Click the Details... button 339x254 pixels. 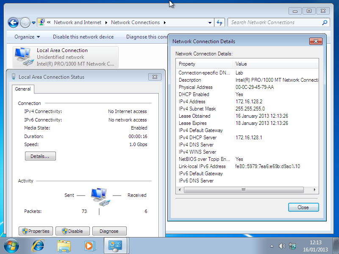(40, 156)
